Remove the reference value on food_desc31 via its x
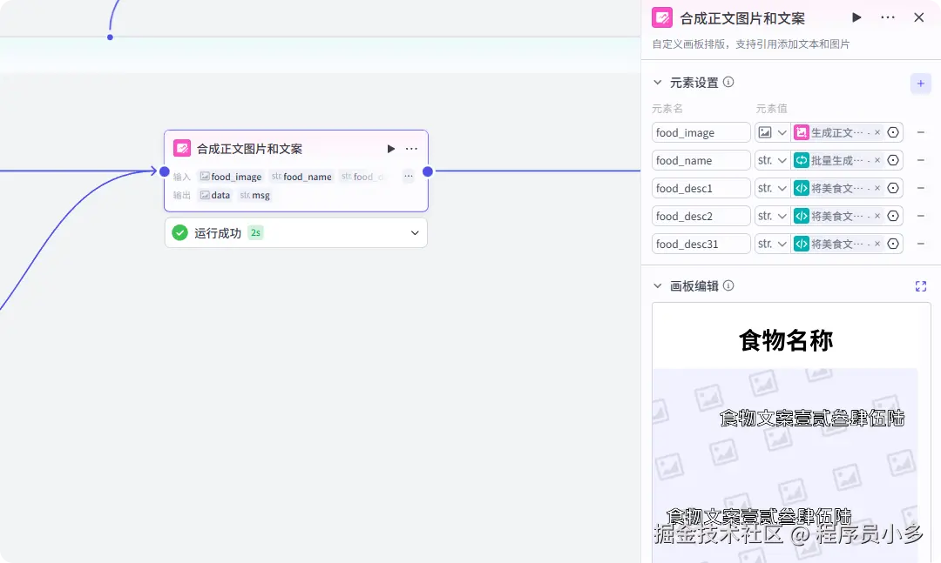941x563 pixels. pos(877,244)
